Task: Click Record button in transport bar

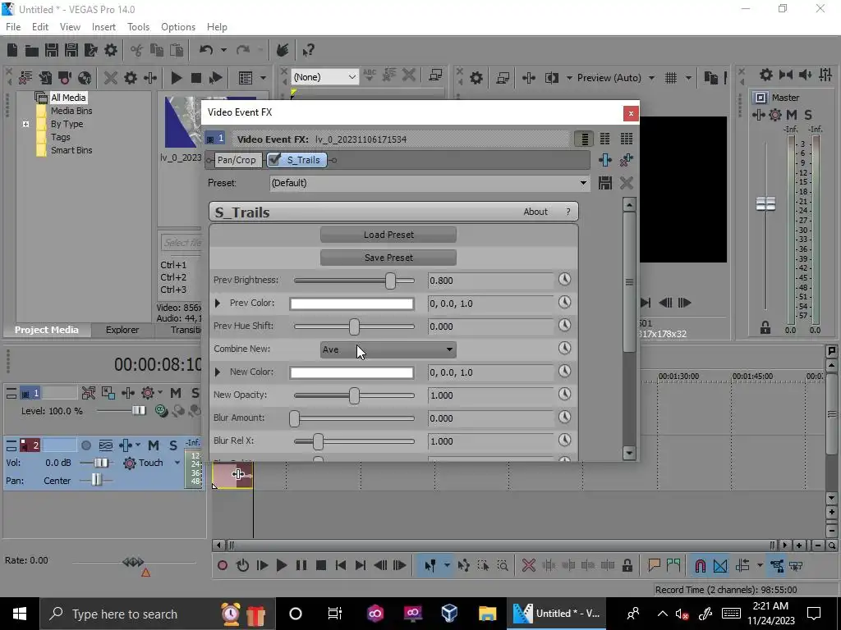Action: (x=222, y=565)
